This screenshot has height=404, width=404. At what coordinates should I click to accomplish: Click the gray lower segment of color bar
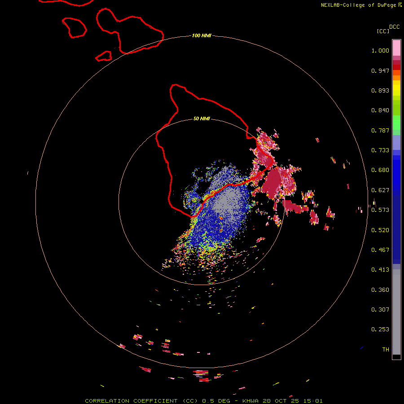tap(396, 312)
